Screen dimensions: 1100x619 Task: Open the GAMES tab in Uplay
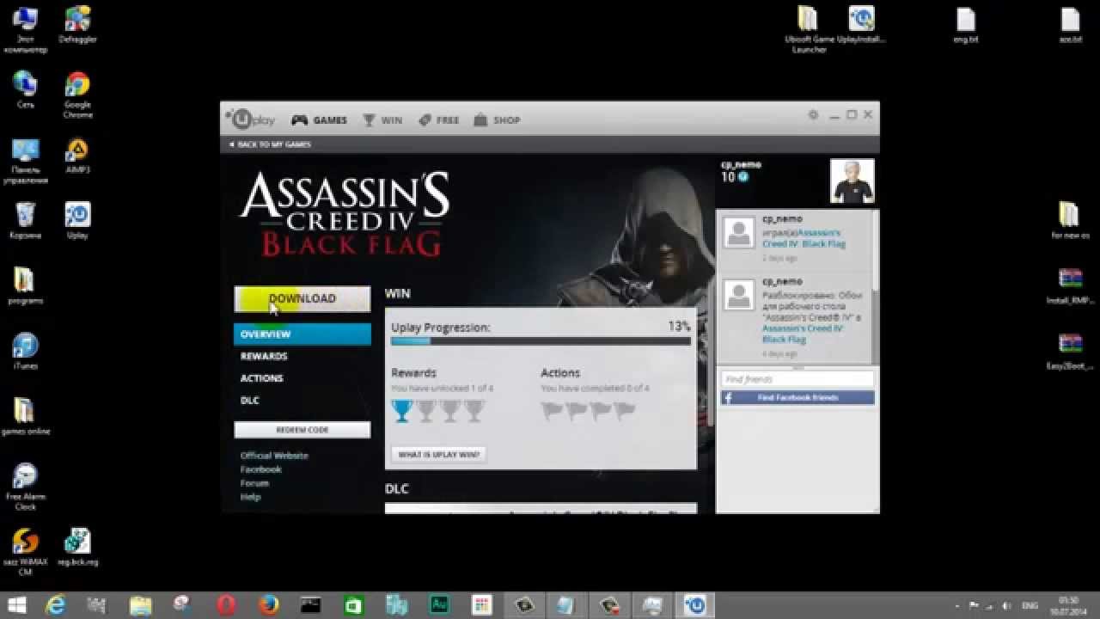320,120
